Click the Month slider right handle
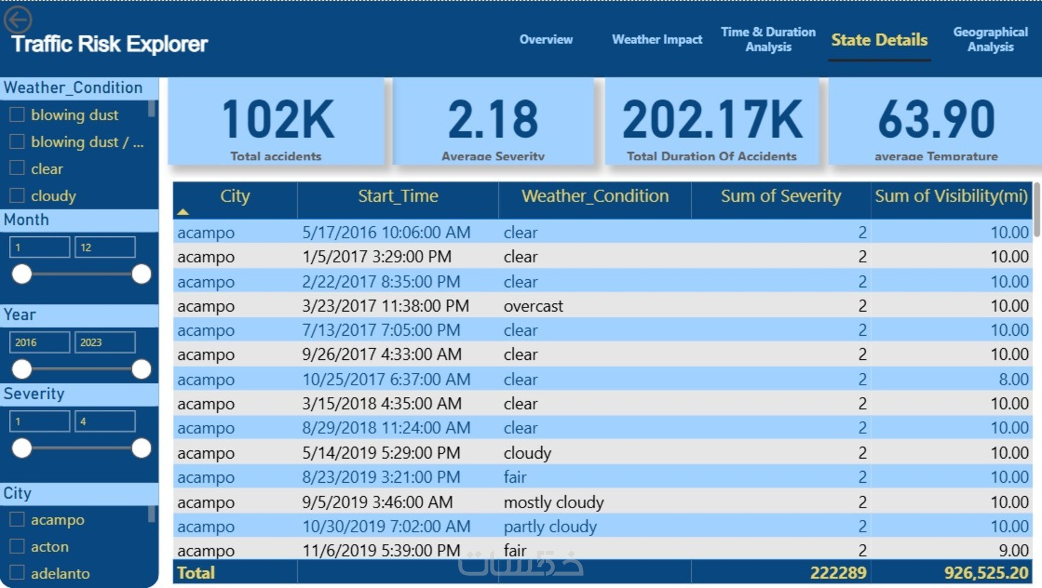Image resolution: width=1042 pixels, height=588 pixels. (141, 274)
